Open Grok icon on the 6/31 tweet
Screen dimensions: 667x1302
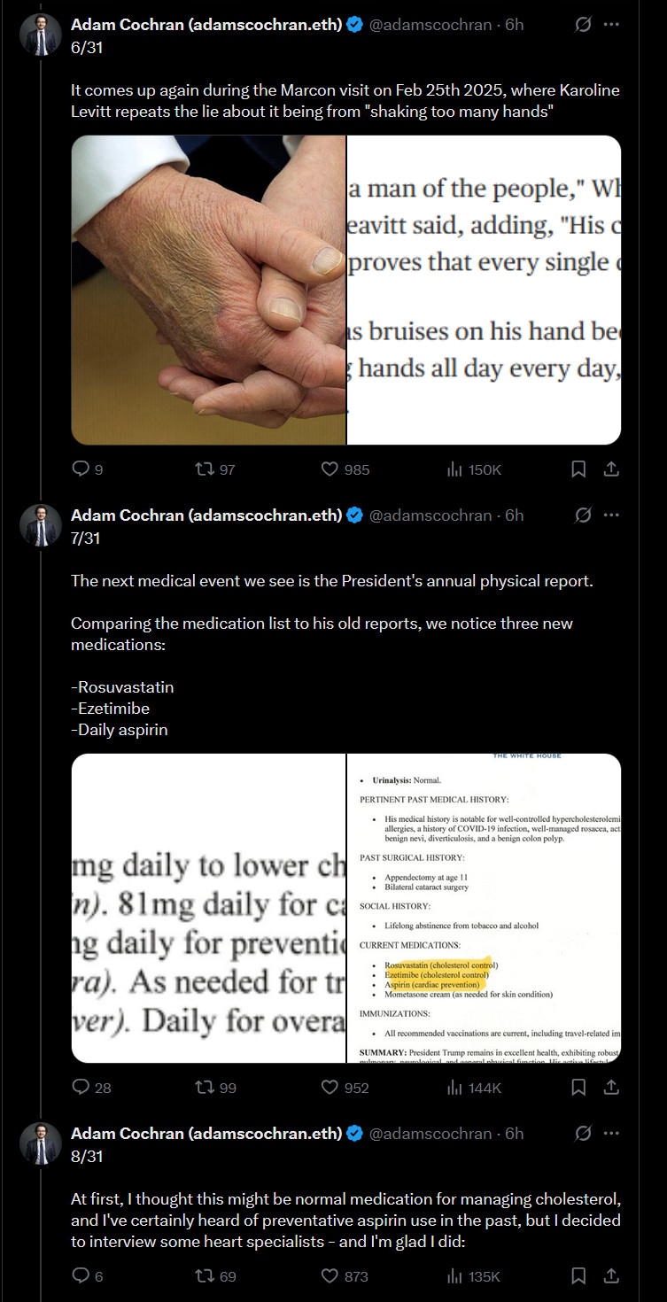583,25
